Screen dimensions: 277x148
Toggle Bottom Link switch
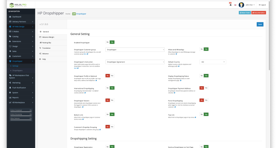point(110,115)
